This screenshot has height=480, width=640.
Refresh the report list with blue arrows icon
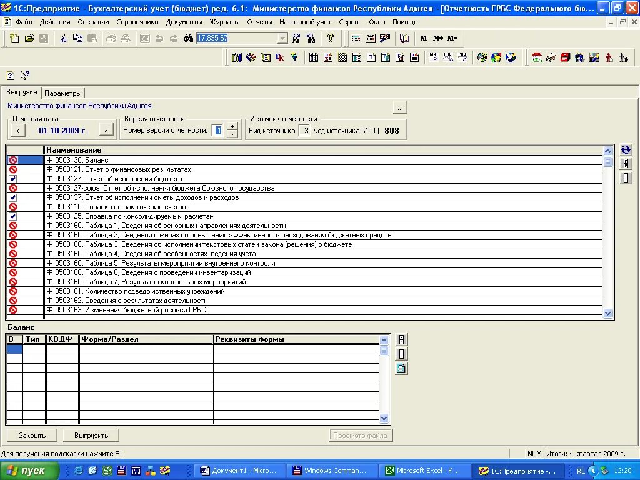click(x=626, y=150)
